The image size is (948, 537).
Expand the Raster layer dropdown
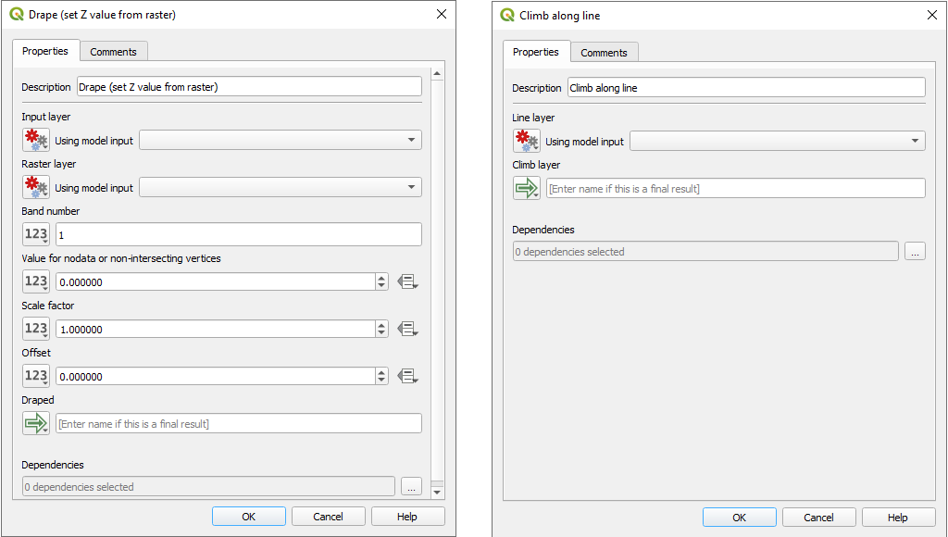point(410,188)
